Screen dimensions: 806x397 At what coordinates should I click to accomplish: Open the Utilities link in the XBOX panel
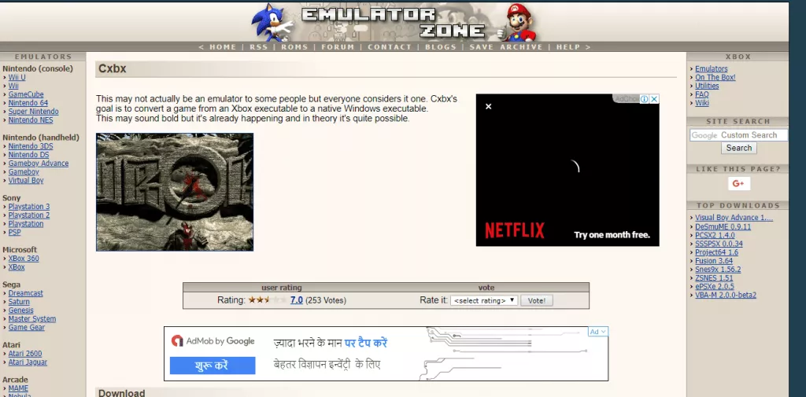707,86
